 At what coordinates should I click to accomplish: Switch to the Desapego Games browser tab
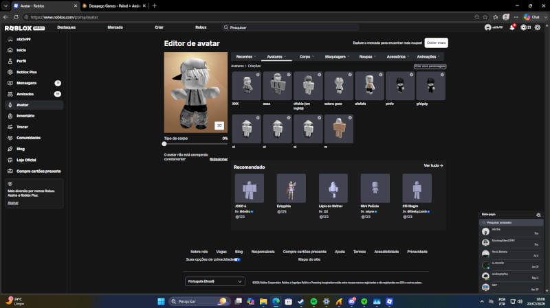(x=114, y=6)
